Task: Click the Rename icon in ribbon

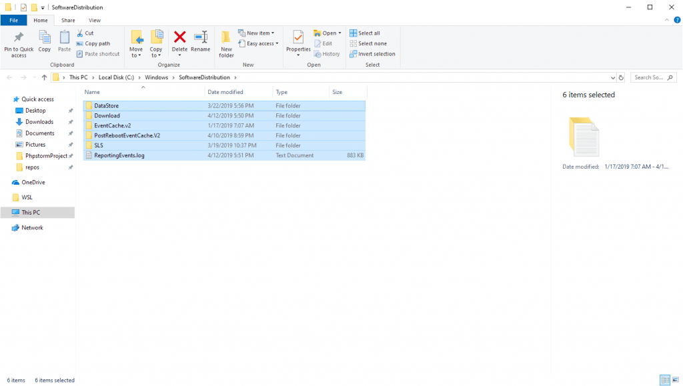Action: tap(200, 41)
